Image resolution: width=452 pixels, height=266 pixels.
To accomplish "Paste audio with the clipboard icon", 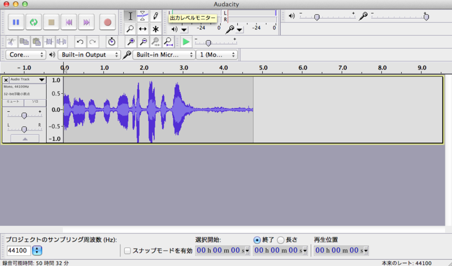I will point(36,42).
